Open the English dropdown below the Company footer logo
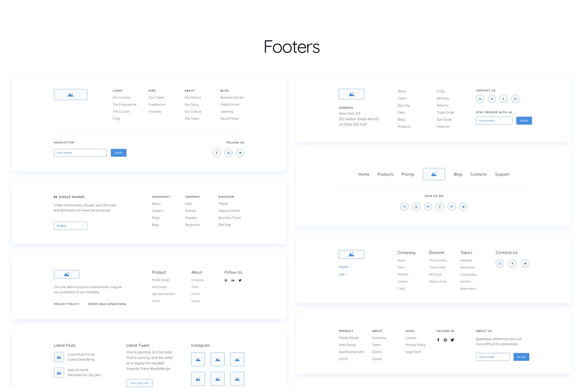583x388 pixels. click(345, 266)
